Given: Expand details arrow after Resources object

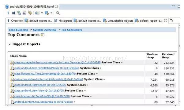Looking at the screenshot, I should [74, 102].
